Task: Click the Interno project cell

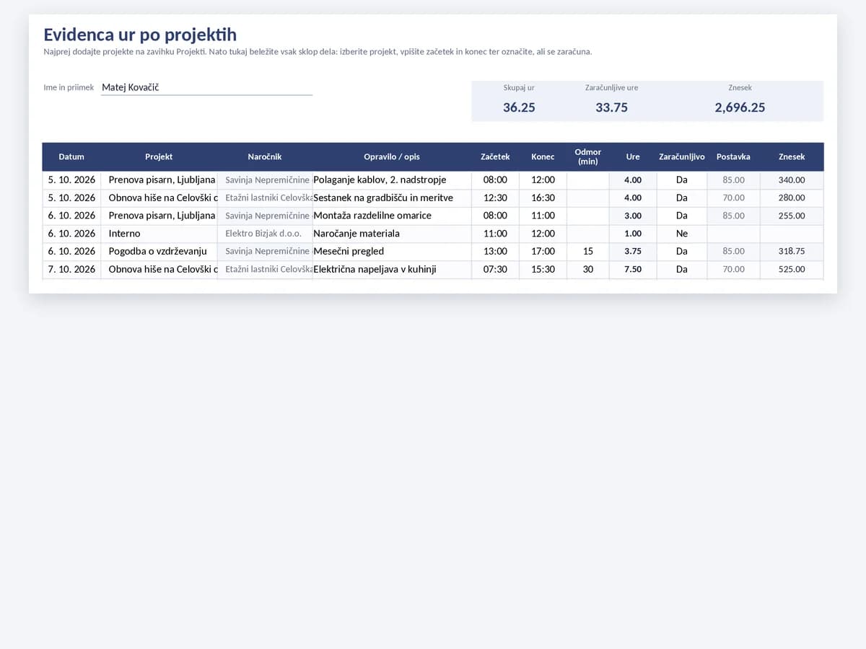Action: click(x=159, y=234)
